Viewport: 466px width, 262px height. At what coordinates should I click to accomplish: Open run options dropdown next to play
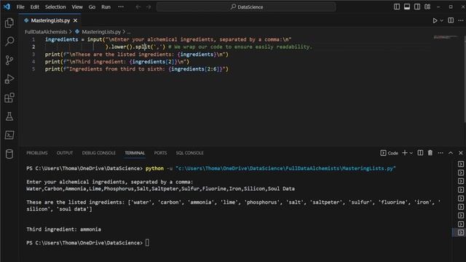(442, 20)
